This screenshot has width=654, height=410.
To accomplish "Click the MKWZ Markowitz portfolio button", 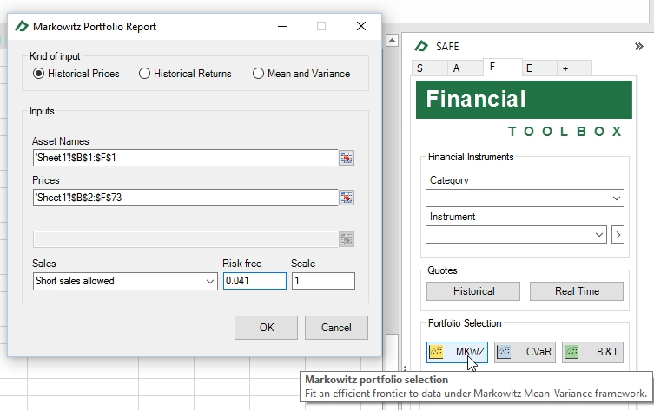I will (x=457, y=352).
